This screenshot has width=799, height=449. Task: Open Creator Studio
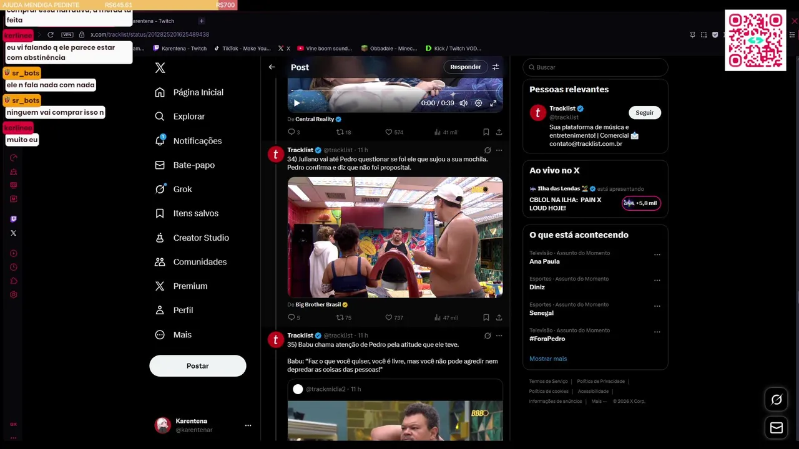(192, 238)
